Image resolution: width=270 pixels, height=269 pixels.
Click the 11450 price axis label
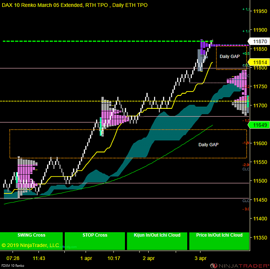click(260, 200)
